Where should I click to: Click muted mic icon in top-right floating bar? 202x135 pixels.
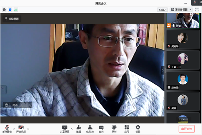tap(195, 2)
